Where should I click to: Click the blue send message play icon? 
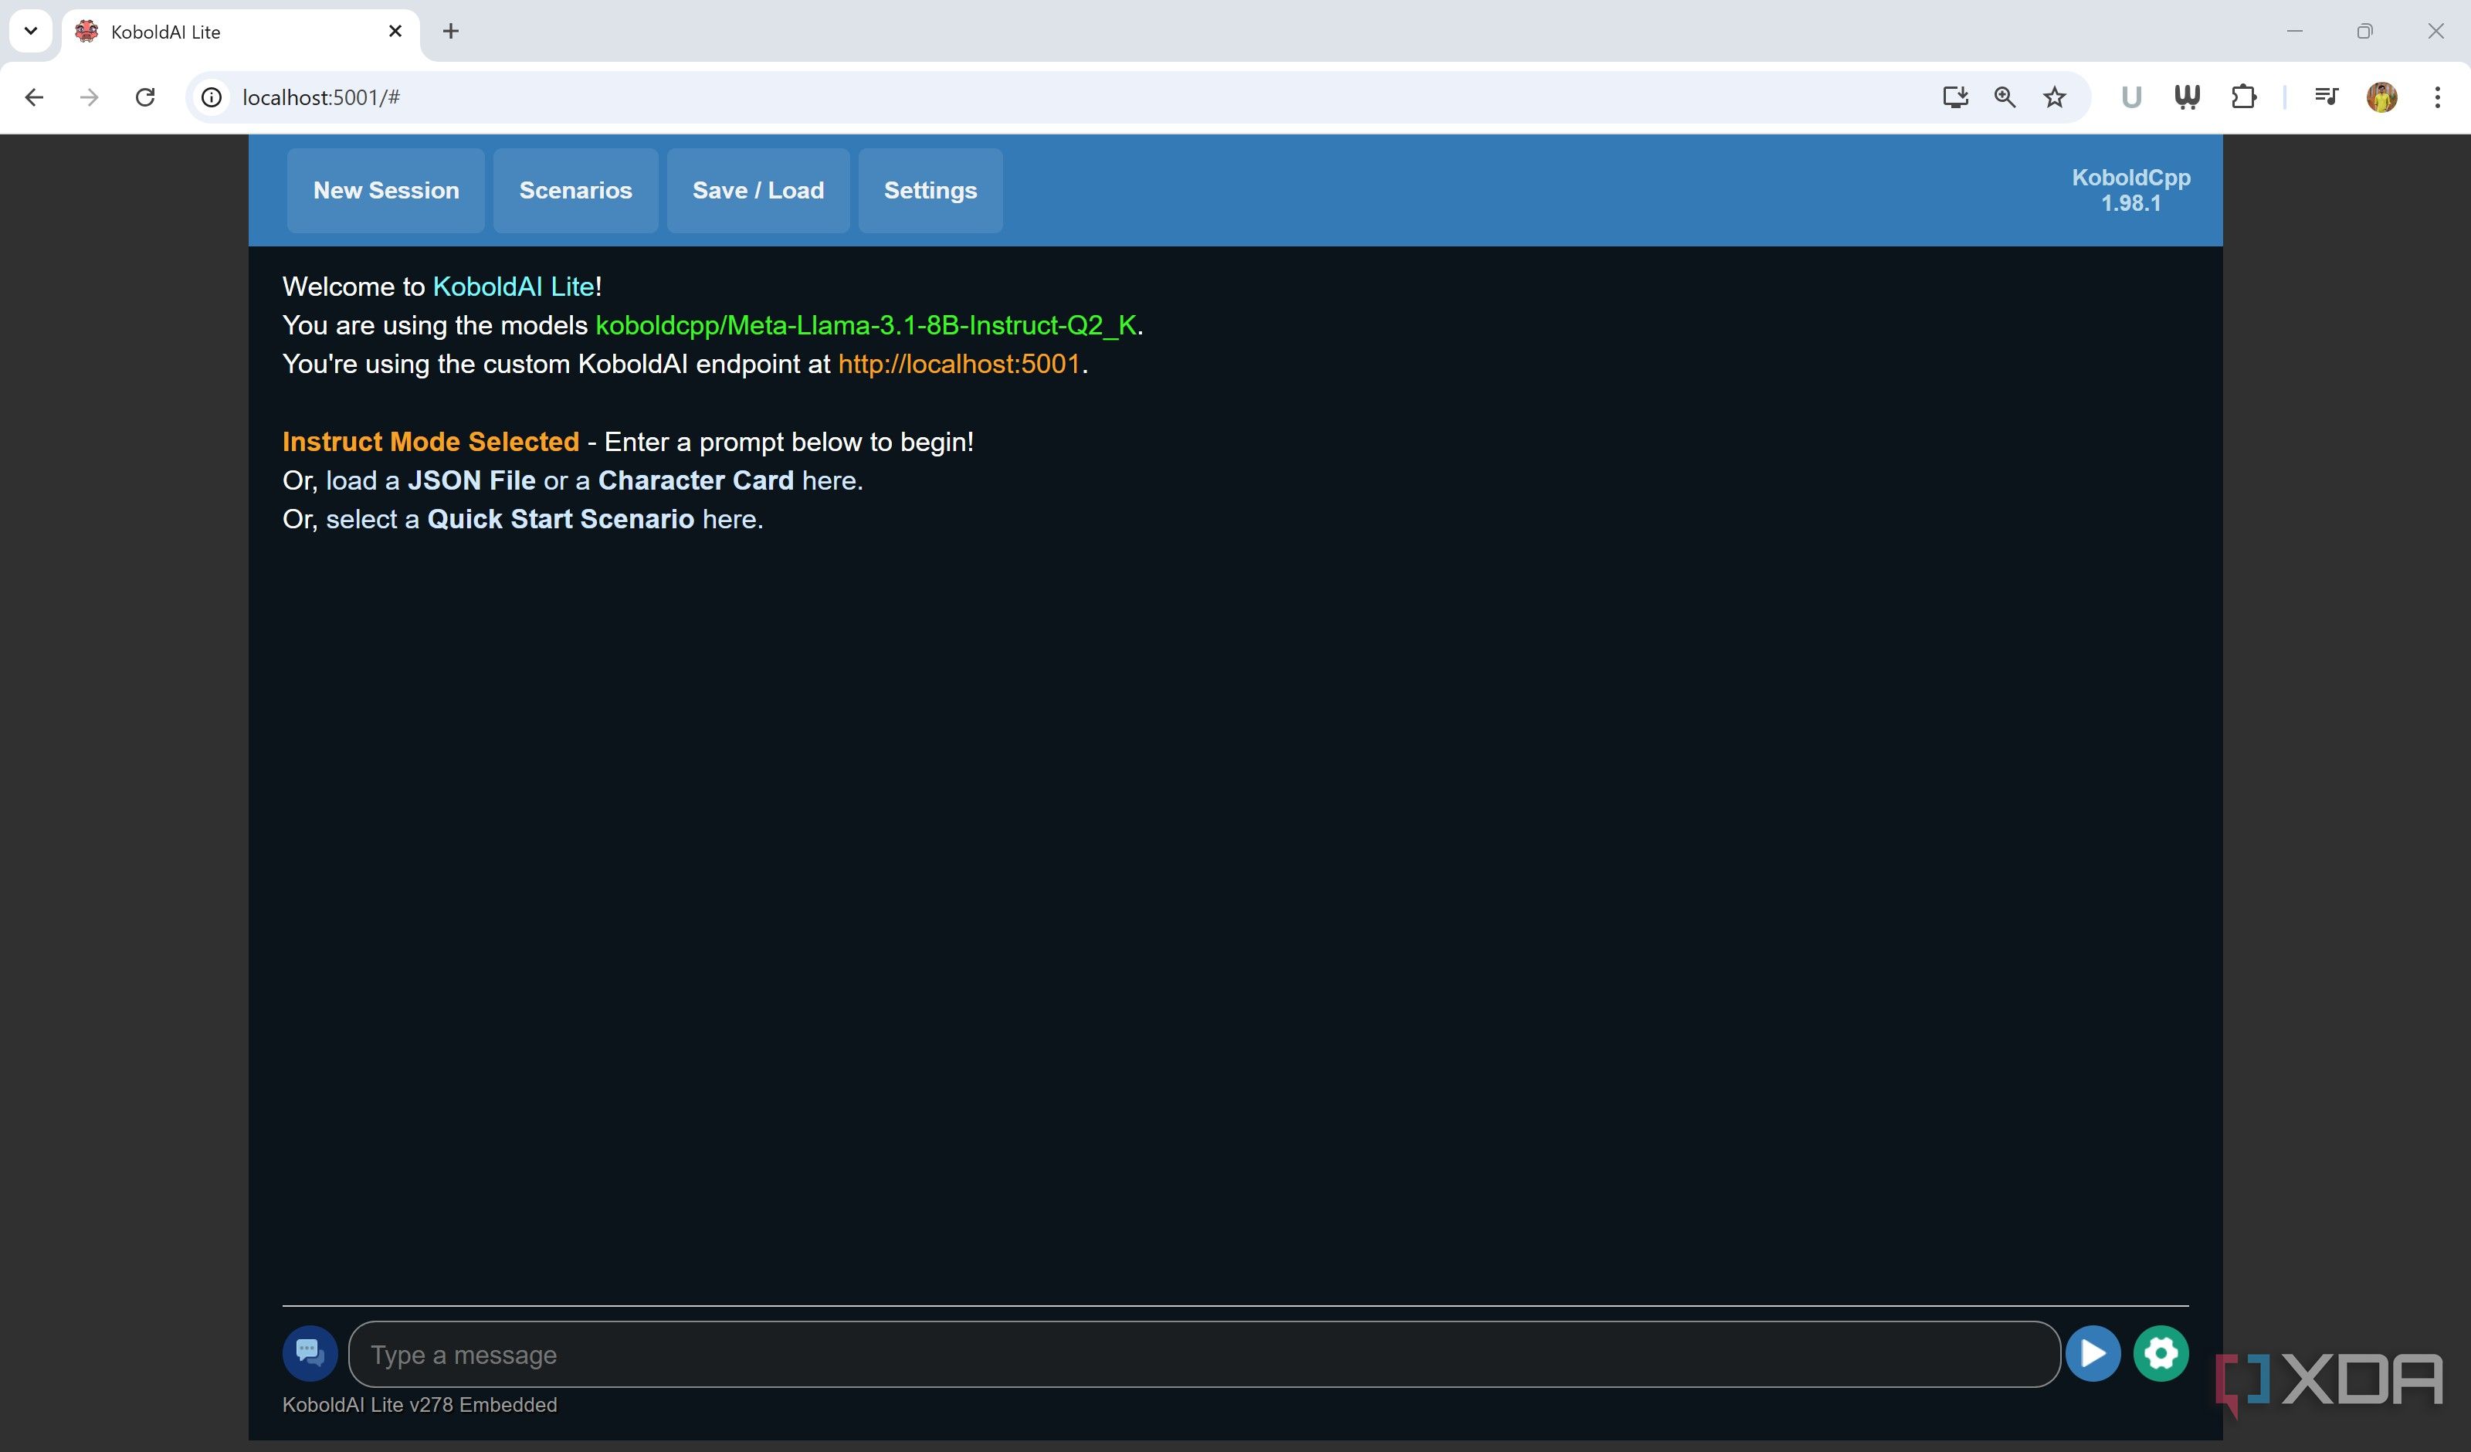click(2093, 1354)
